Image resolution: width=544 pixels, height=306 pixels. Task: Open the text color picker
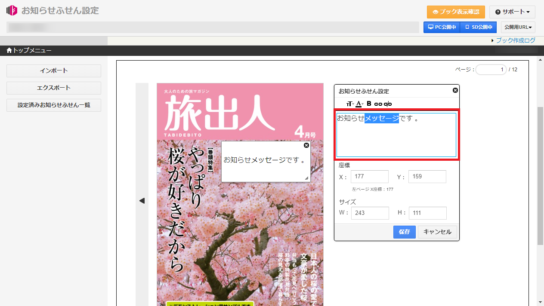pyautogui.click(x=359, y=104)
